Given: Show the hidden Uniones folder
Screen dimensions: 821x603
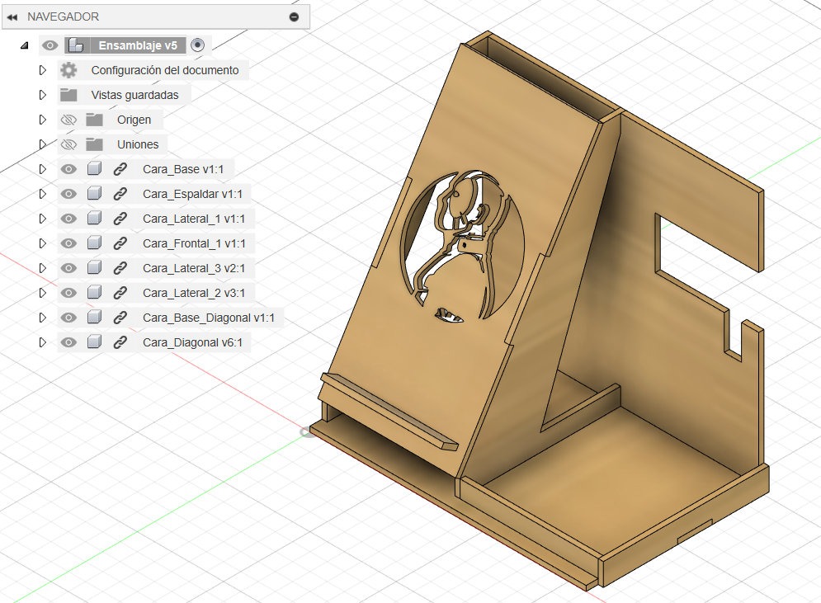Looking at the screenshot, I should pos(68,144).
